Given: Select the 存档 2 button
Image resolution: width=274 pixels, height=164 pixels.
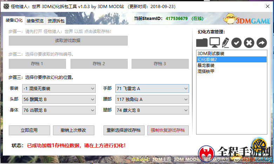Looking at the screenshot, I should (x=99, y=64).
